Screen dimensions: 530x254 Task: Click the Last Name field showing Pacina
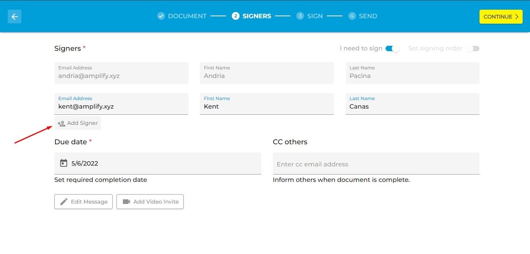tap(412, 73)
